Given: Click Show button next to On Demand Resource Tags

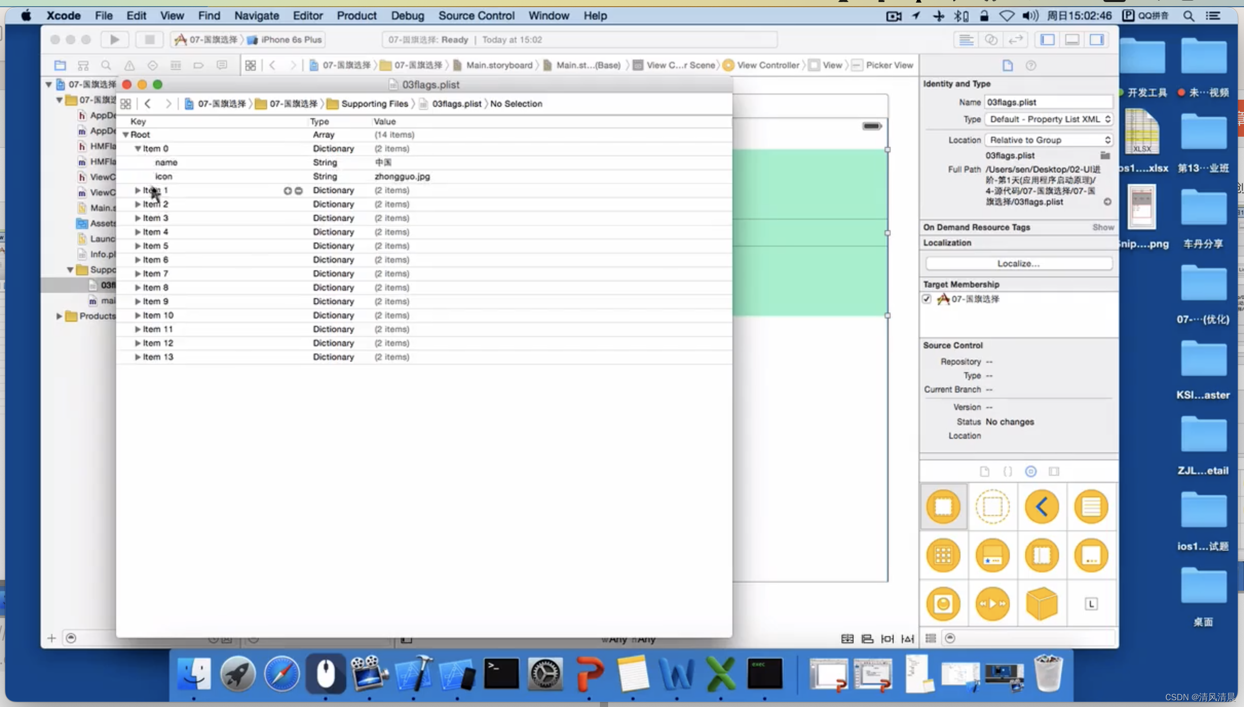Looking at the screenshot, I should point(1102,227).
